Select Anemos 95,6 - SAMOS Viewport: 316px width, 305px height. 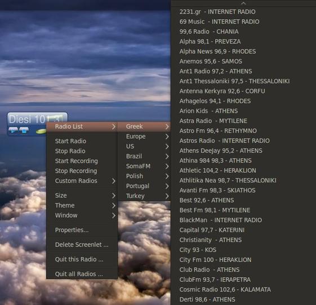click(x=243, y=61)
